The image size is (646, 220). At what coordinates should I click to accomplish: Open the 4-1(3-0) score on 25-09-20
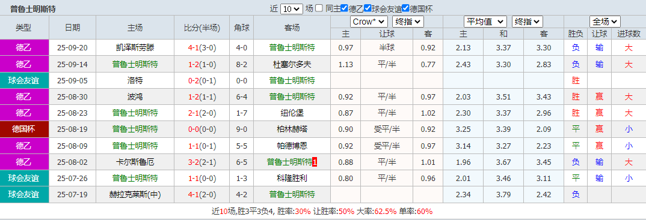pyautogui.click(x=202, y=47)
